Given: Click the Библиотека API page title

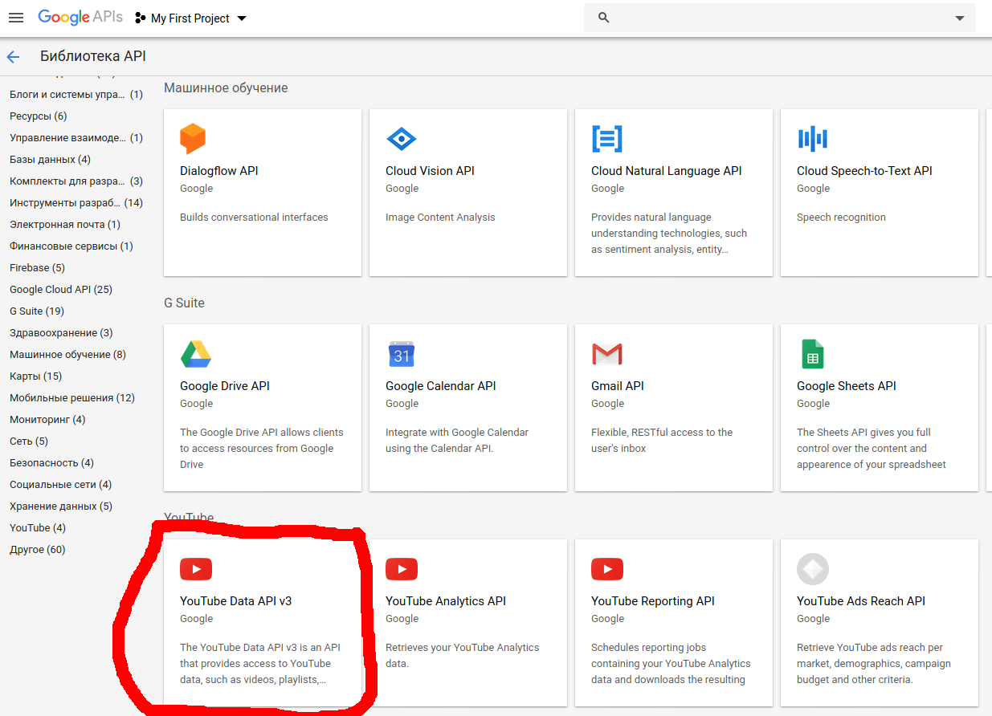Looking at the screenshot, I should [93, 56].
